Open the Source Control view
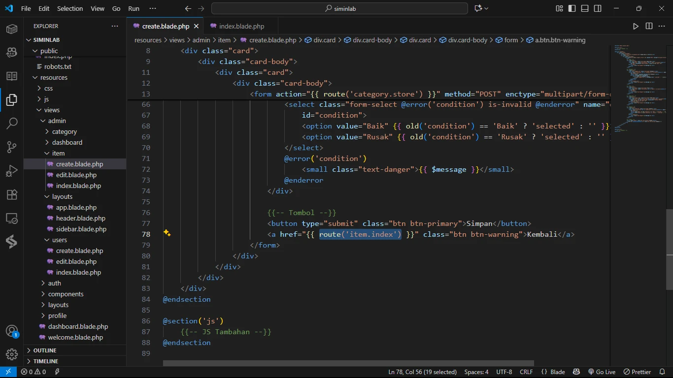 12,147
